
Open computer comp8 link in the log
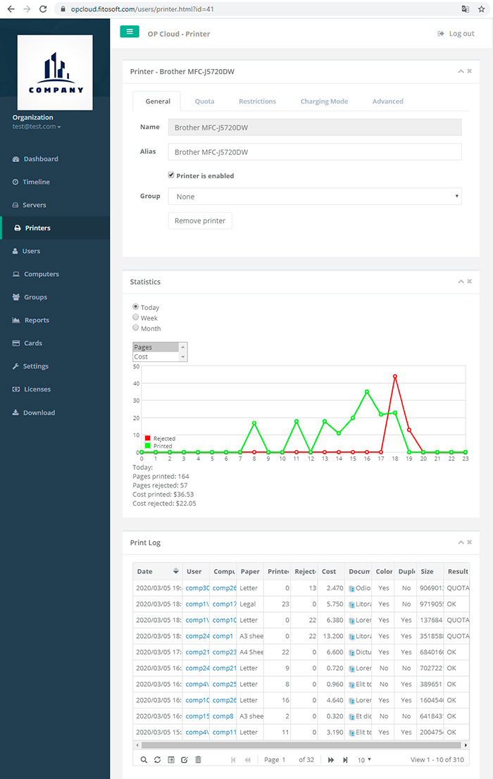[223, 716]
